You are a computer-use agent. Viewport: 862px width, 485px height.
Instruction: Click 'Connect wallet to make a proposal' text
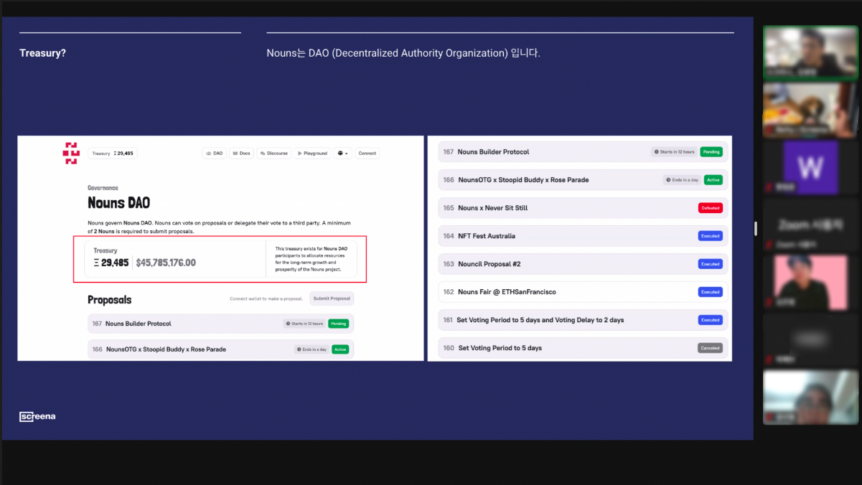point(266,298)
